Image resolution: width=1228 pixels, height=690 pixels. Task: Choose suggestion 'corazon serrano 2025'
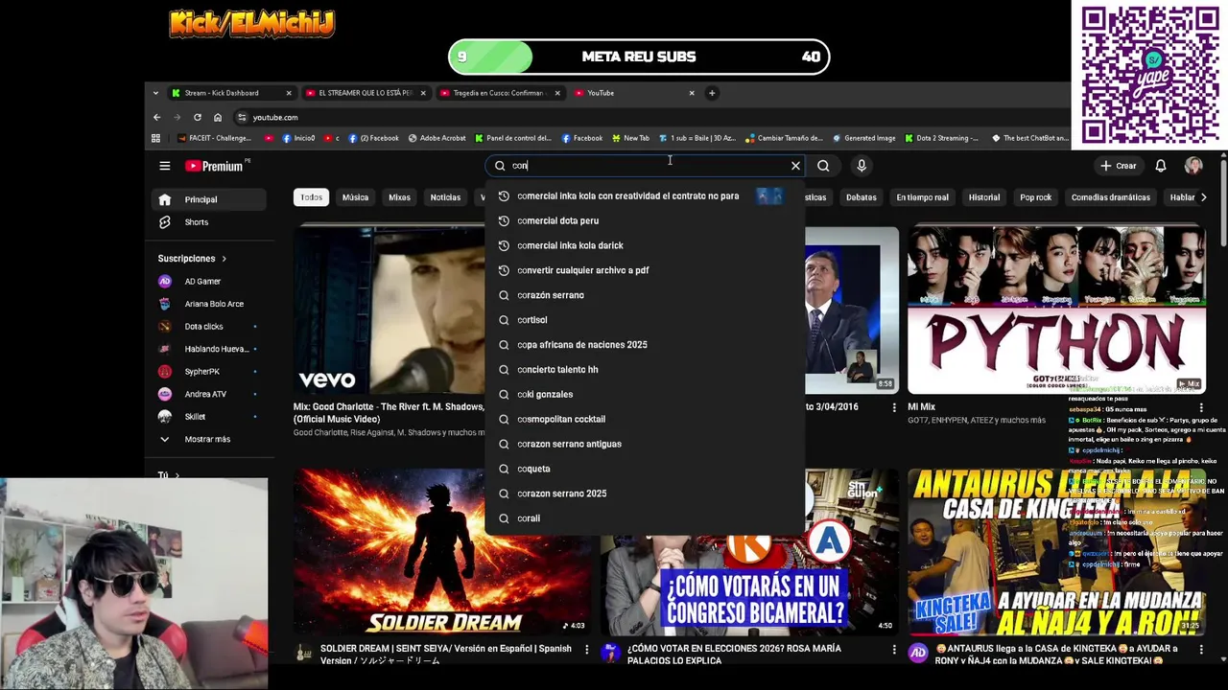(x=645, y=494)
